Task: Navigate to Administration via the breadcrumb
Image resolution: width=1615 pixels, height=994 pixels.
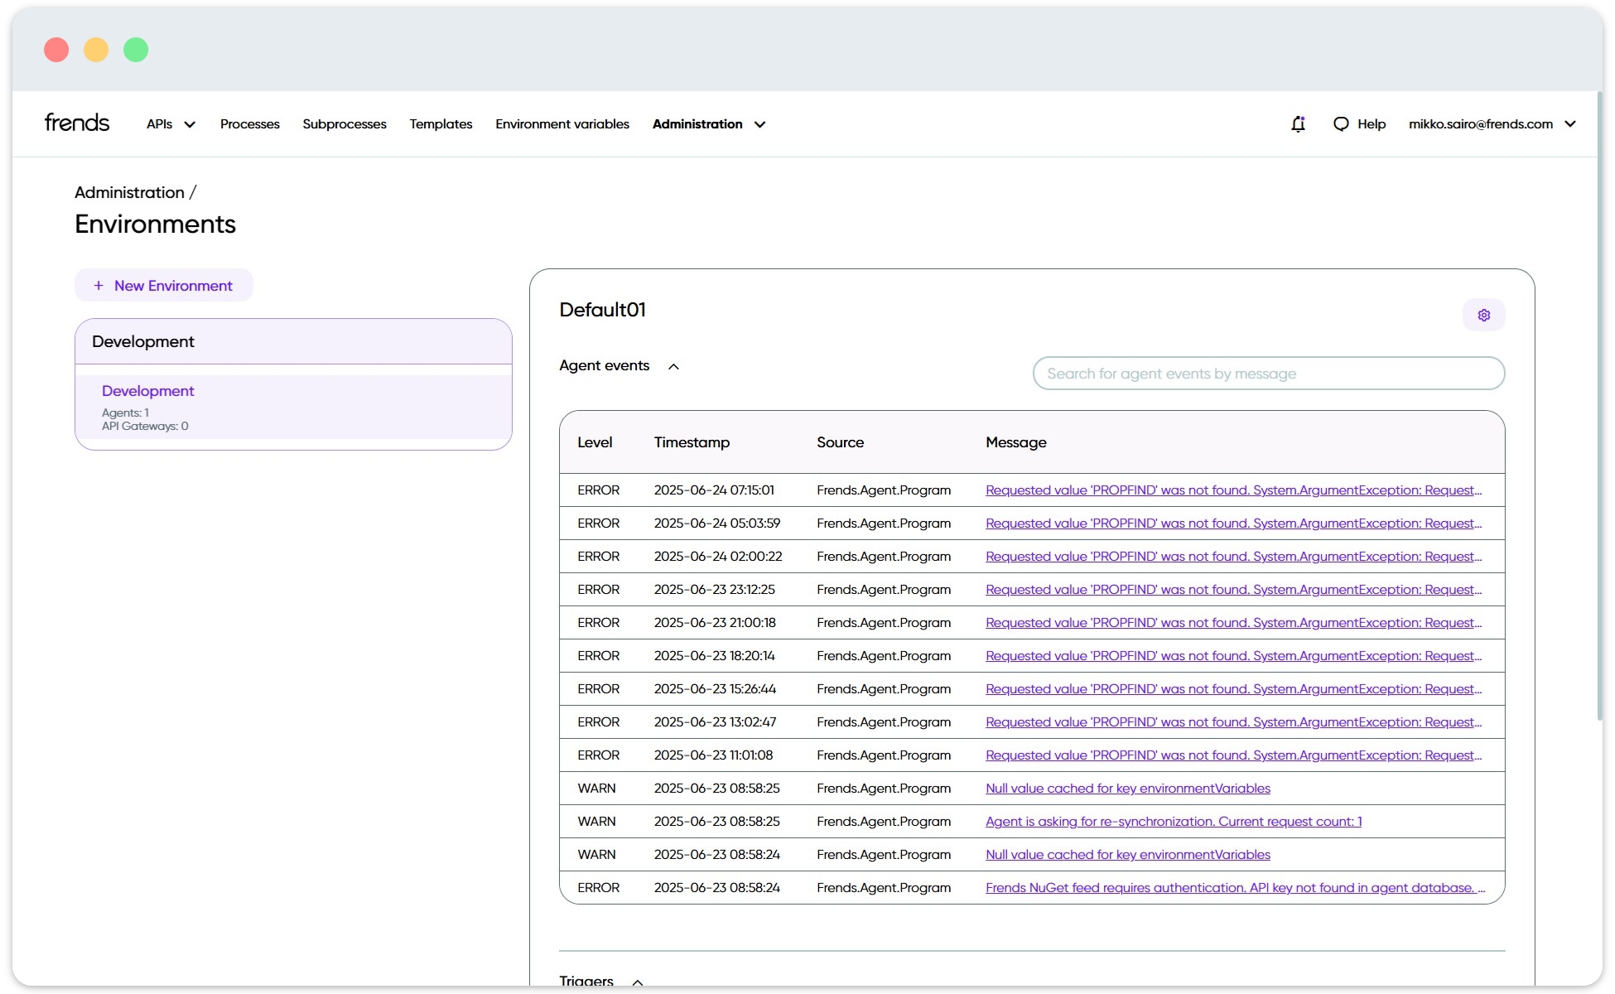Action: [x=128, y=191]
